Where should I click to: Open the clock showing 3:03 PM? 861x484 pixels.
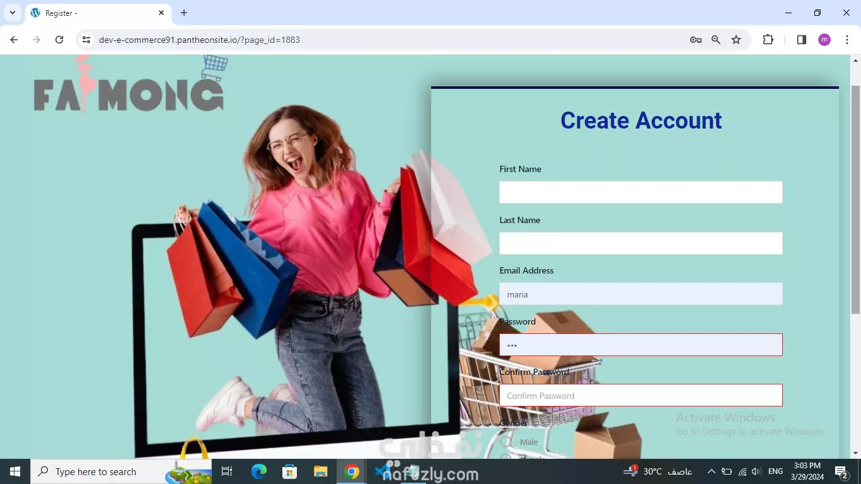click(x=807, y=471)
